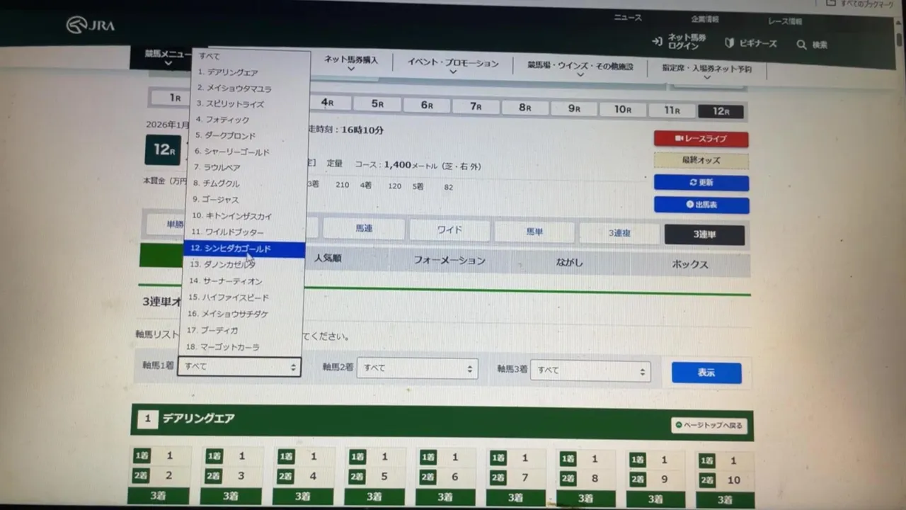The width and height of the screenshot is (906, 510).
Task: Choose 3. スピリットライズ from dropdown list
Action: click(x=249, y=104)
